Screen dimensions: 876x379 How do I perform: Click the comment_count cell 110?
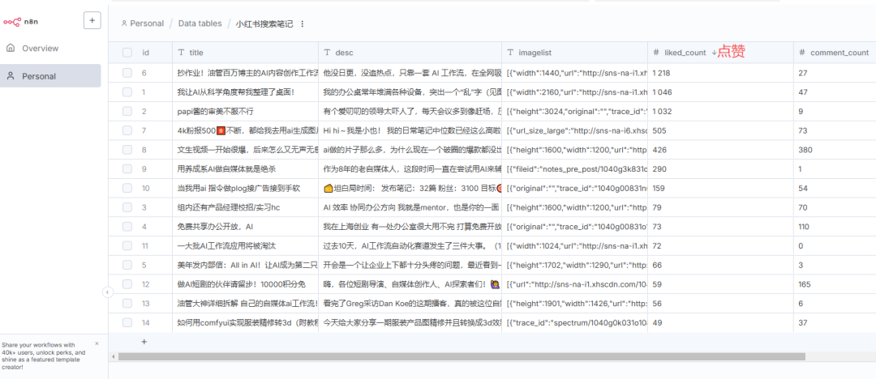[835, 227]
